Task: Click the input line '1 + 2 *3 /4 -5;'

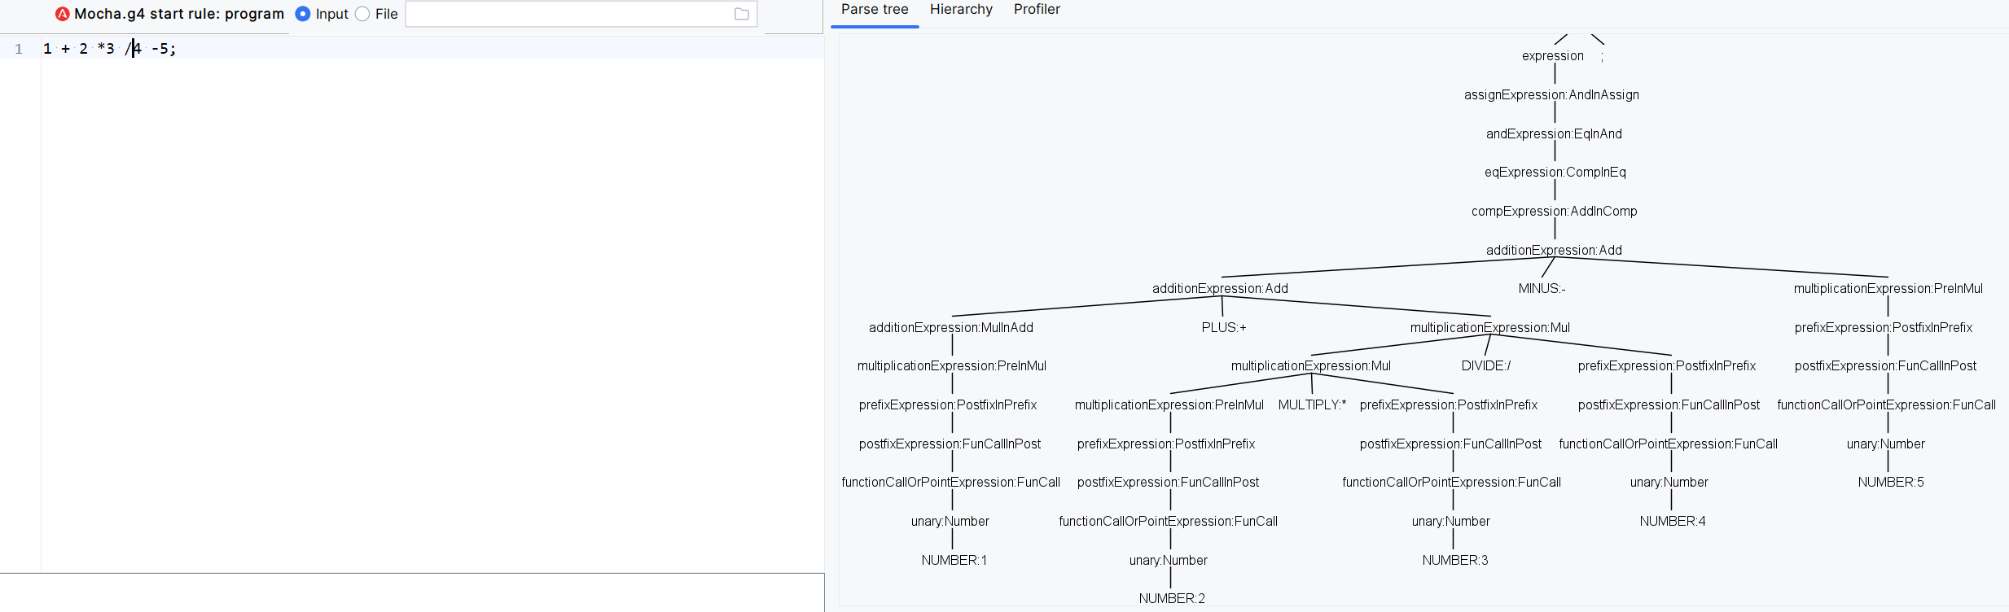Action: [109, 49]
